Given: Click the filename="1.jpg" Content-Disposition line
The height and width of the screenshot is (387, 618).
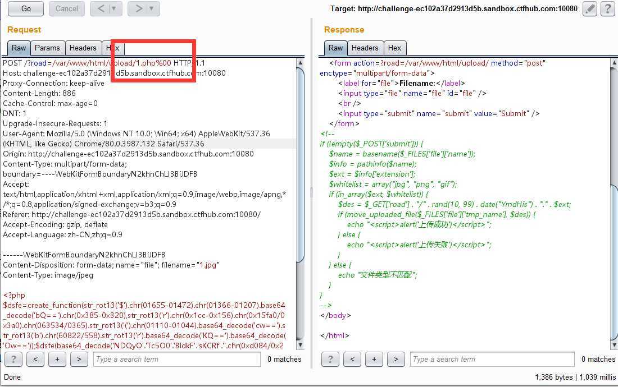Looking at the screenshot, I should click(111, 265).
